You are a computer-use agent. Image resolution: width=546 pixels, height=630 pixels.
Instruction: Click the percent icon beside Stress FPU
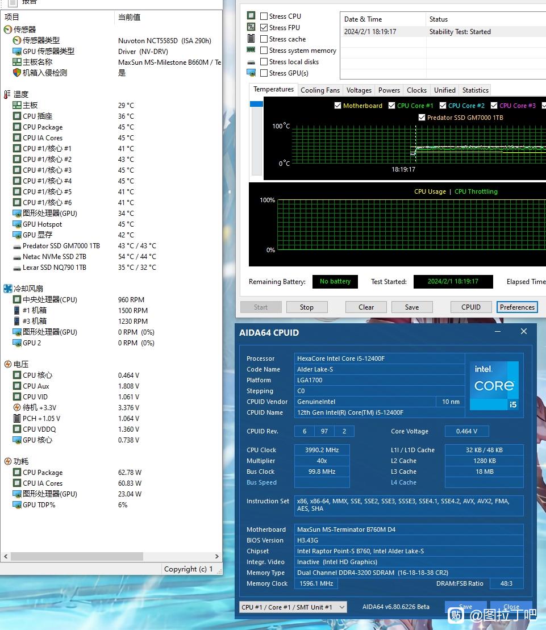pyautogui.click(x=251, y=27)
